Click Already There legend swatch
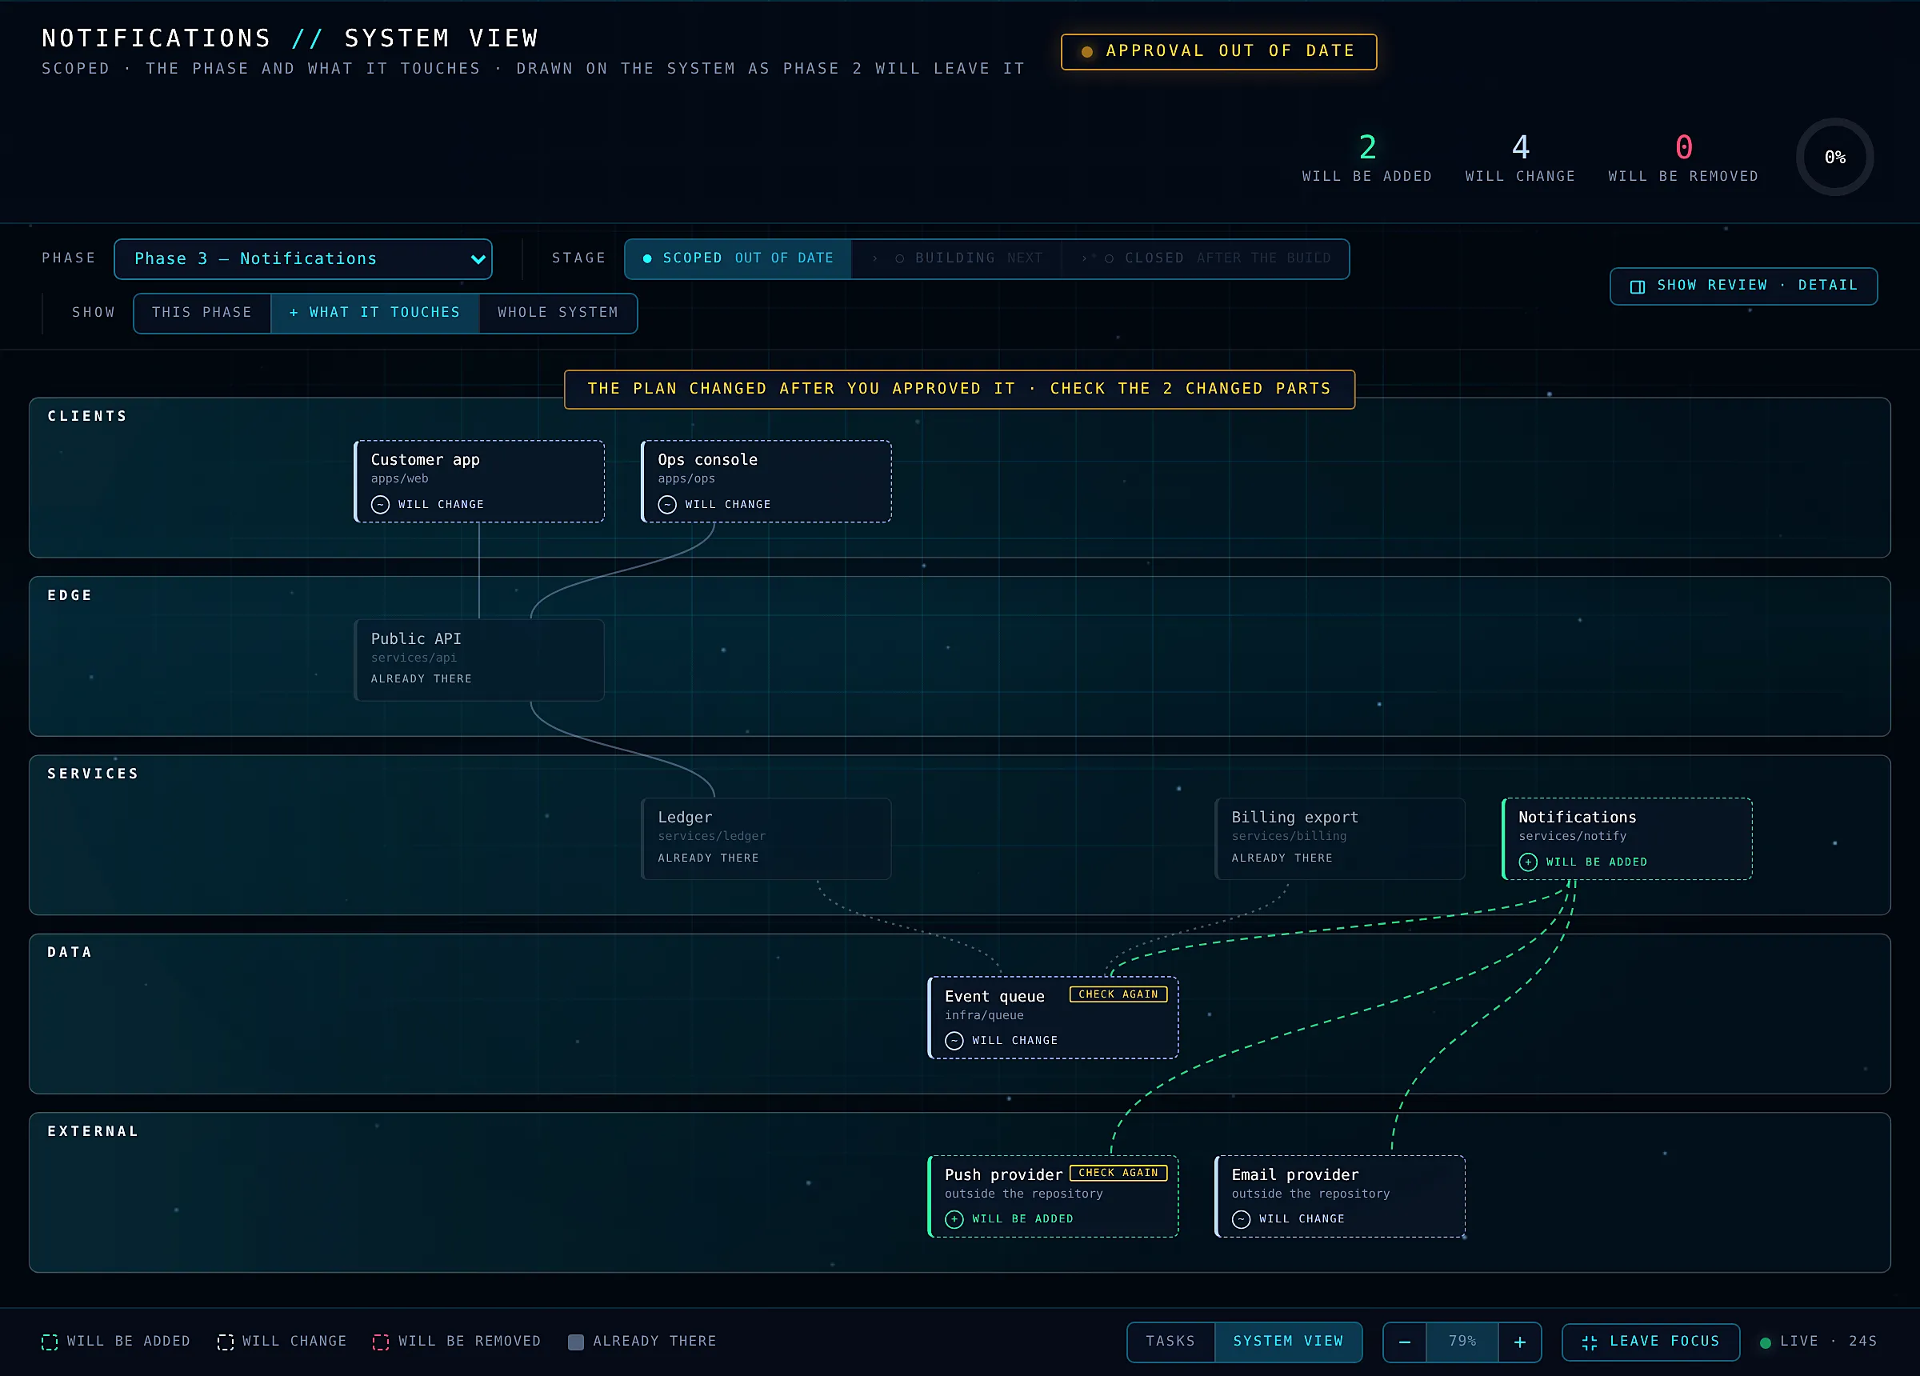1920x1376 pixels. pyautogui.click(x=576, y=1342)
